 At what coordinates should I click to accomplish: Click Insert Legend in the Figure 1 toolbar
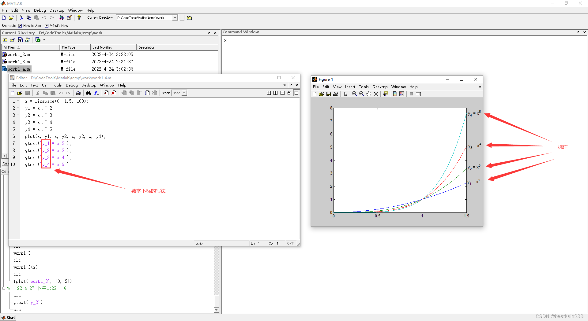pyautogui.click(x=402, y=94)
